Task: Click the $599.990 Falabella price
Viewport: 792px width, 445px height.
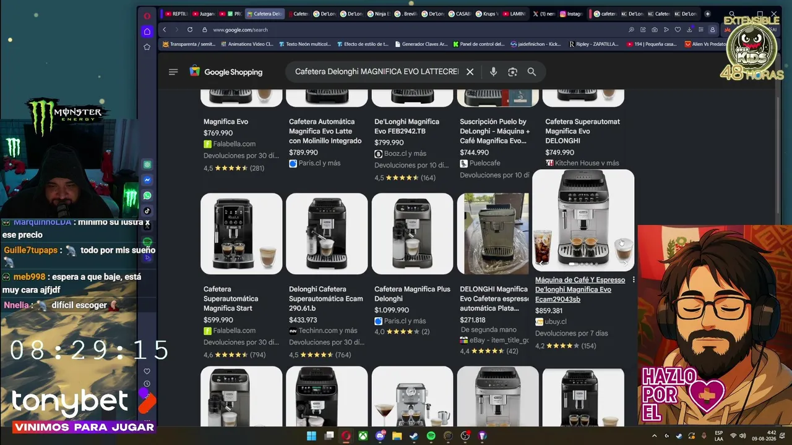Action: 218,320
